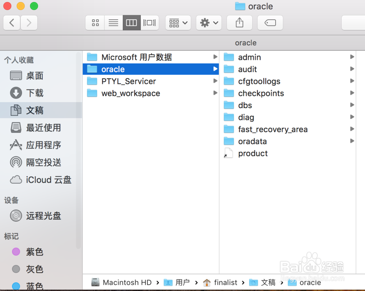This screenshot has width=365, height=291.
Task: Select the 紫色 purple tag
Action: (41, 252)
